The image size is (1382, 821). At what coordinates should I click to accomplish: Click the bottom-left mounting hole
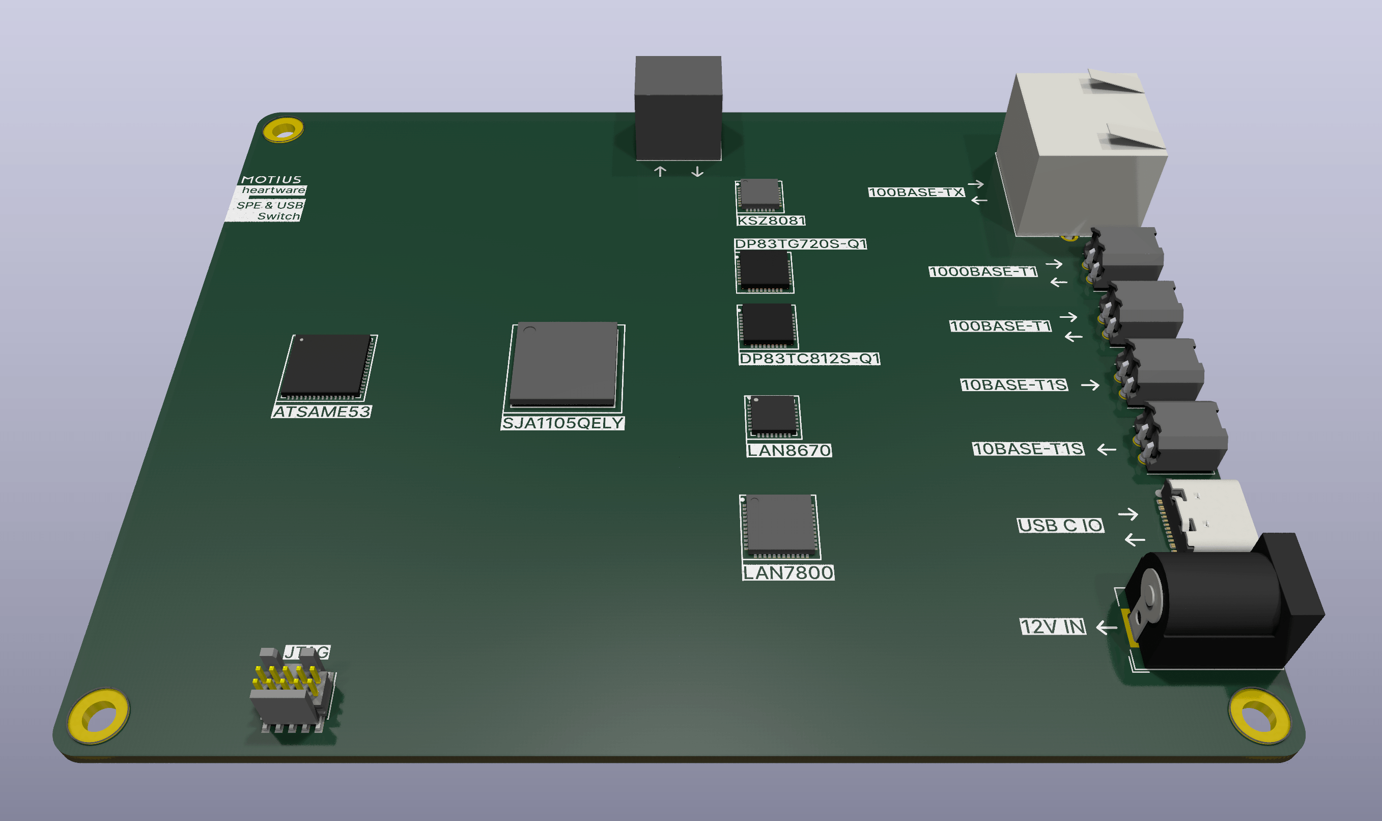(x=98, y=717)
